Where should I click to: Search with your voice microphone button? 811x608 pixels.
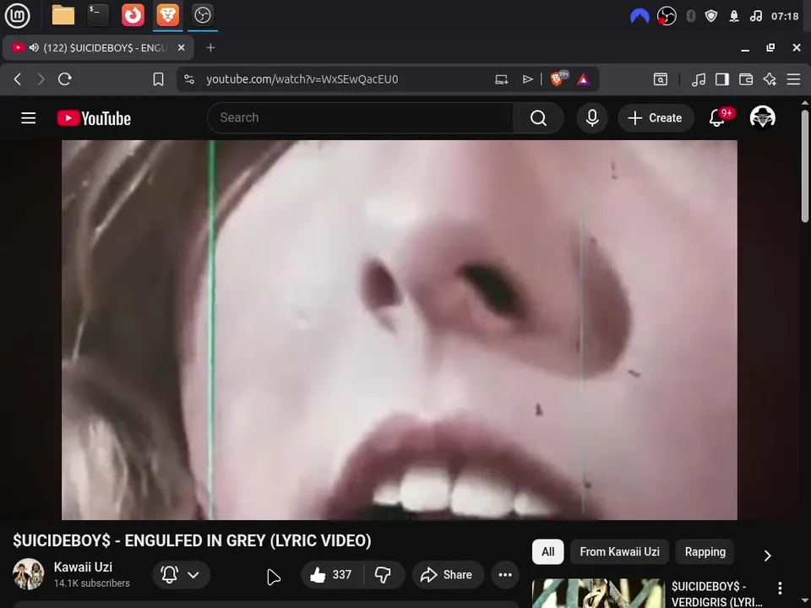[x=592, y=118]
